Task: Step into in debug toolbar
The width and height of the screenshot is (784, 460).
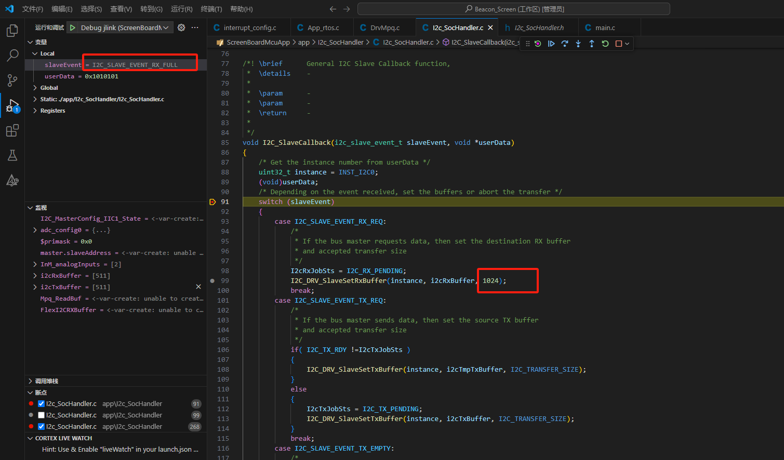Action: (x=578, y=44)
